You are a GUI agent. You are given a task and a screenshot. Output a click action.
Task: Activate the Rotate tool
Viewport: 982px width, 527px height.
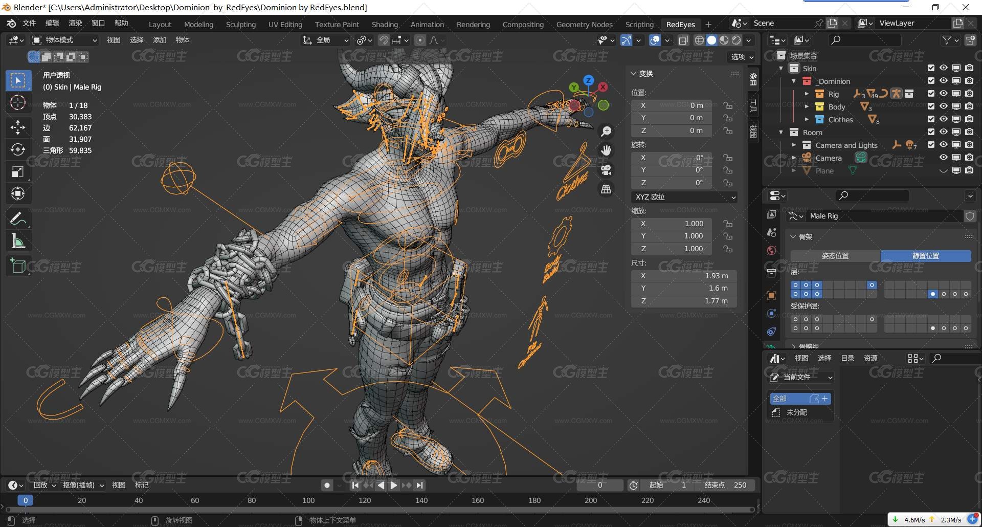(x=18, y=149)
